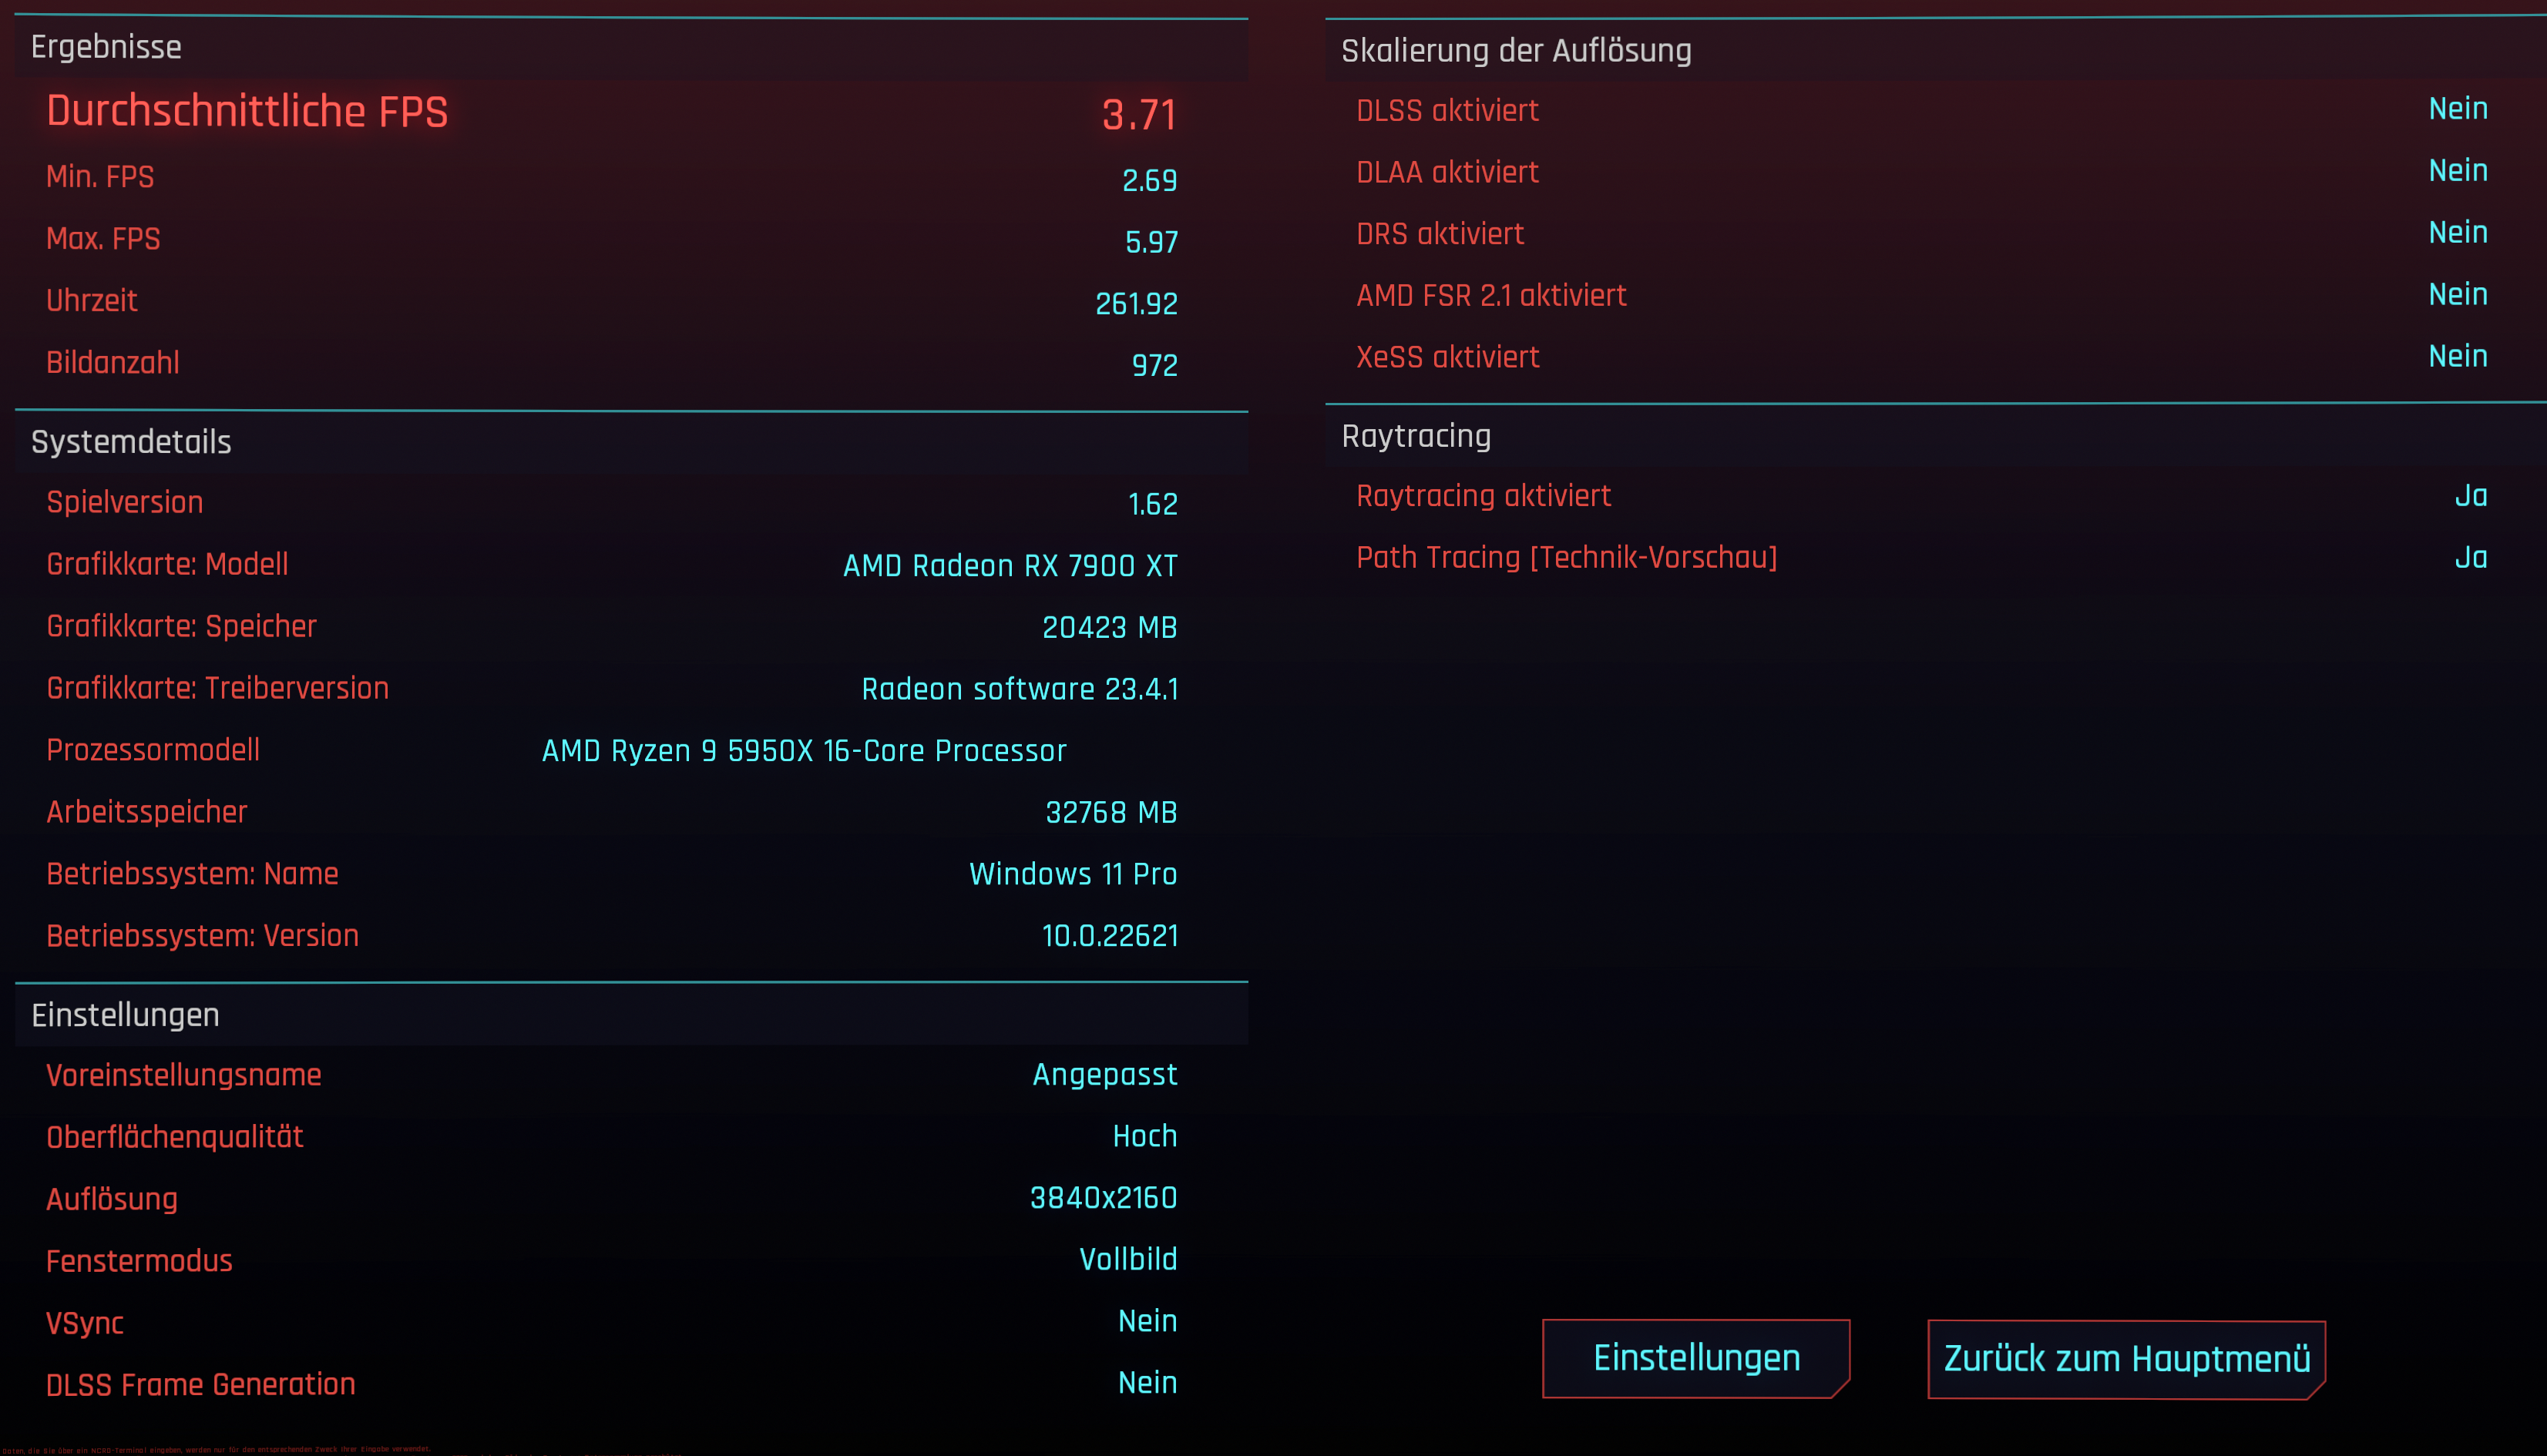Click the AMD Radeon RX 7900 XT text
This screenshot has height=1456, width=2547.
(x=1010, y=566)
